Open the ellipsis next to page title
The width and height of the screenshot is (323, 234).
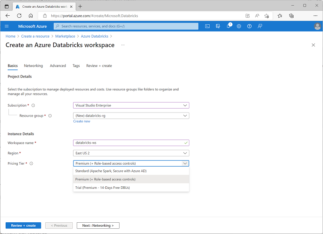point(123,45)
